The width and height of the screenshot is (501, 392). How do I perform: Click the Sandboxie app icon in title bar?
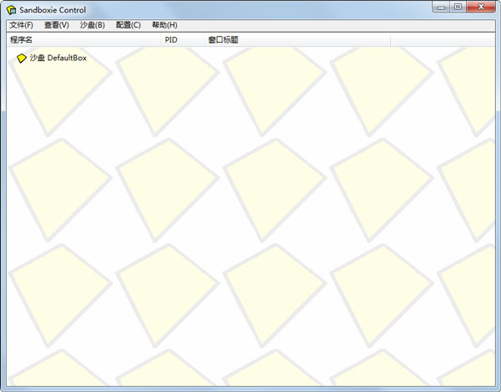point(12,10)
